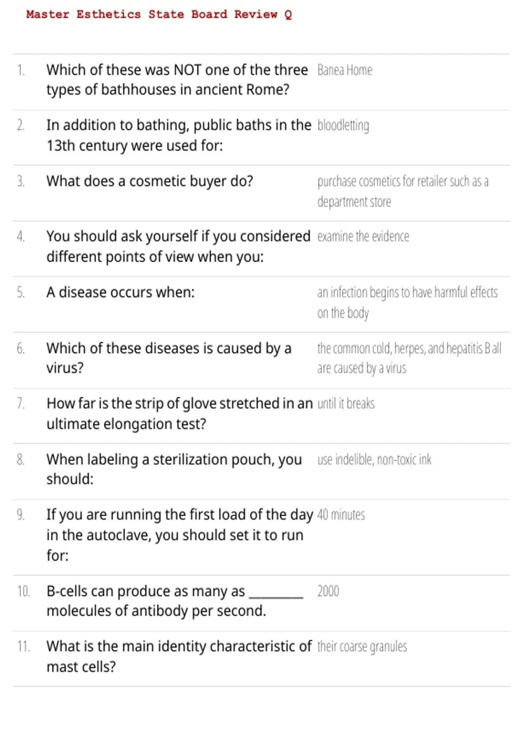This screenshot has width=522, height=740.
Task: Select the sterilization pouch labeling question
Action: [174, 469]
